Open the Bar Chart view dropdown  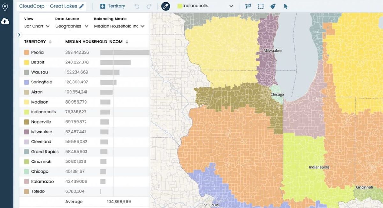[x=37, y=26]
